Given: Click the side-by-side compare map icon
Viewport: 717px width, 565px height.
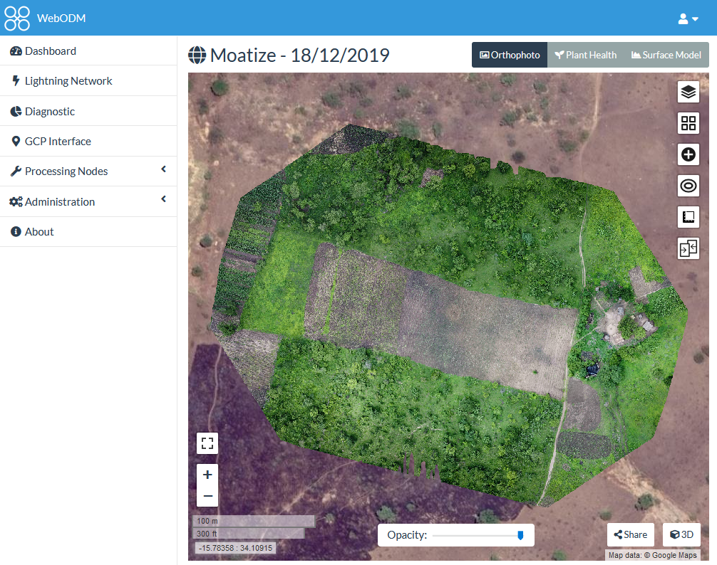Looking at the screenshot, I should pyautogui.click(x=688, y=248).
